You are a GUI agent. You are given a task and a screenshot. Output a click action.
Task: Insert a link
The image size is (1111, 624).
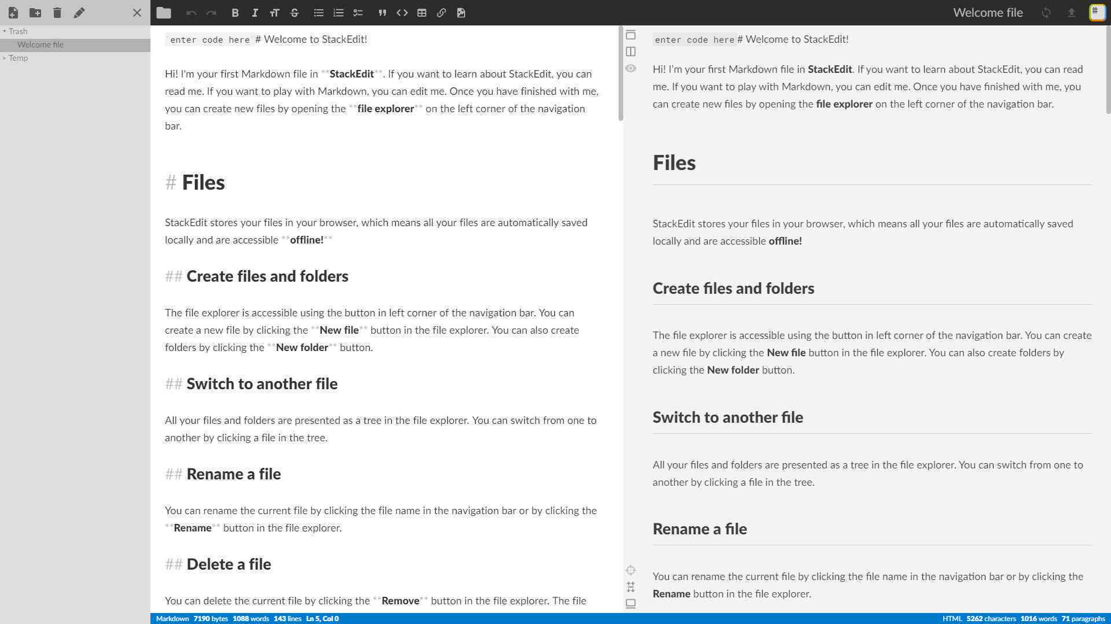pyautogui.click(x=442, y=13)
